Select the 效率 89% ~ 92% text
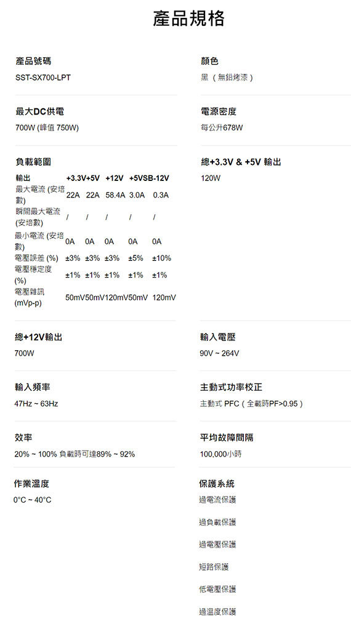351x629 pixels. tap(75, 454)
